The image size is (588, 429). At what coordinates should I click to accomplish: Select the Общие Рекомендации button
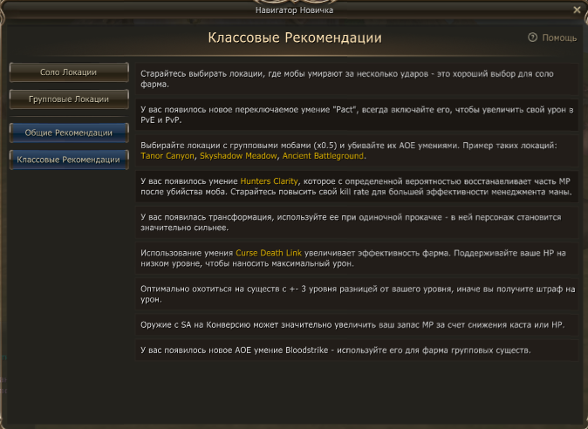tap(68, 133)
